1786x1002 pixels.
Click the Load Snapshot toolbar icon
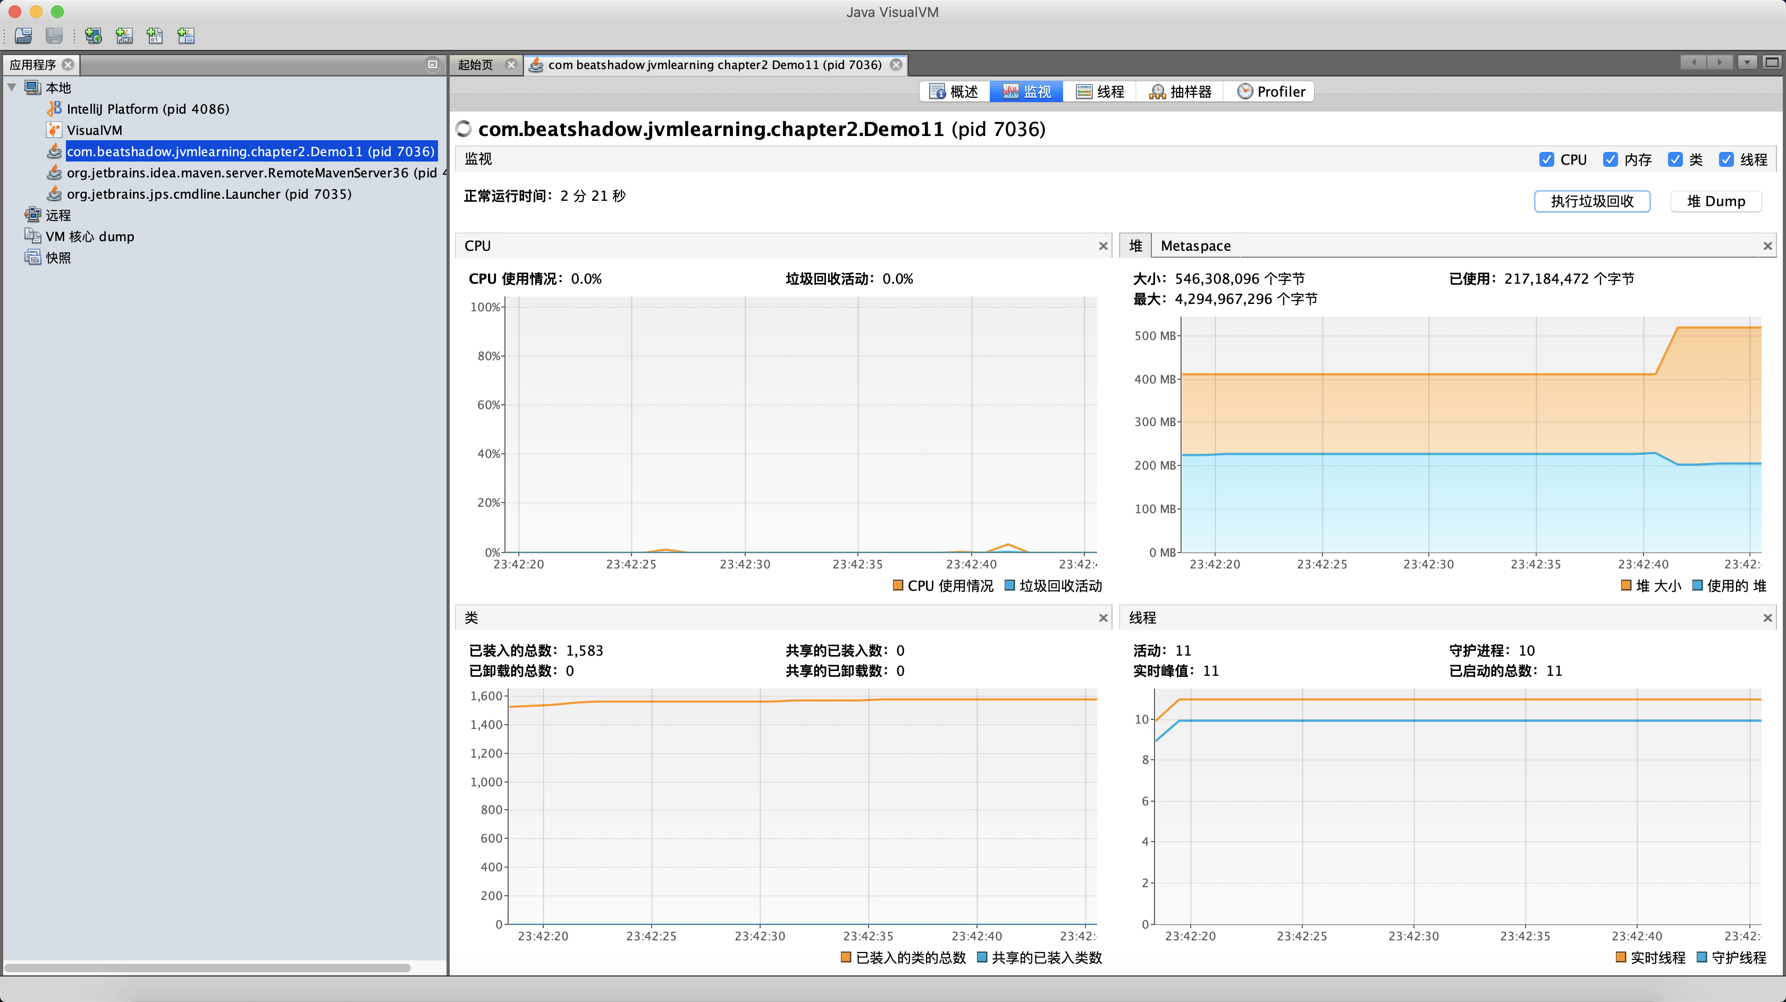coord(23,36)
